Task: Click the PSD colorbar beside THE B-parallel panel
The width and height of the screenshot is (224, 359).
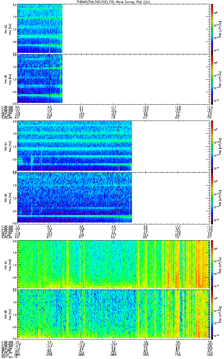Action: pos(212,314)
